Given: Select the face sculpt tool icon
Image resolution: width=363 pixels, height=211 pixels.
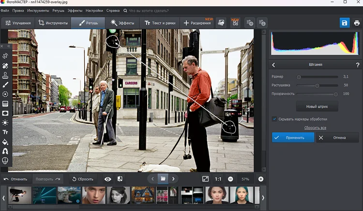Looking at the screenshot, I should point(5,161).
